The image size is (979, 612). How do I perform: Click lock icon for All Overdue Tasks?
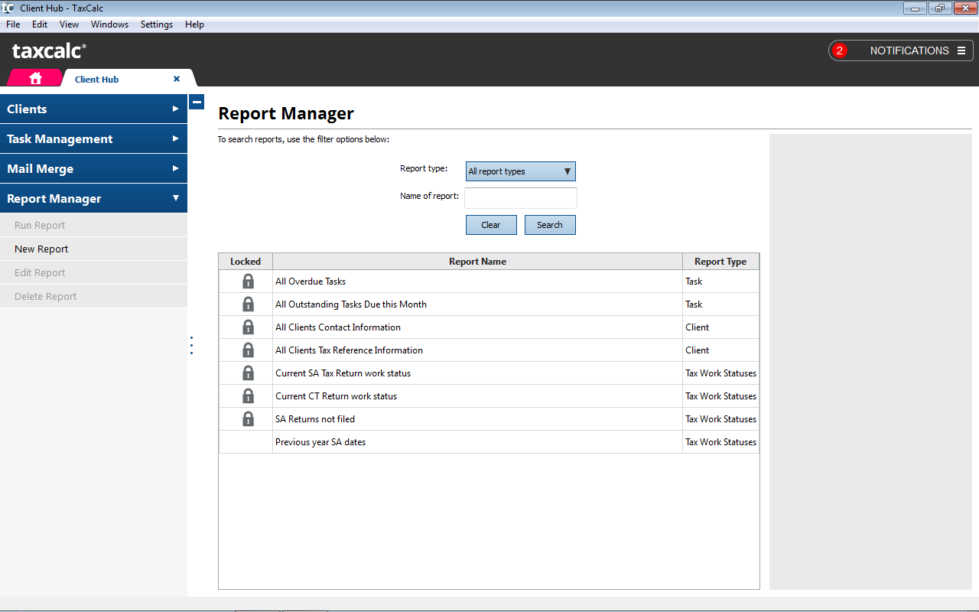[x=248, y=281]
